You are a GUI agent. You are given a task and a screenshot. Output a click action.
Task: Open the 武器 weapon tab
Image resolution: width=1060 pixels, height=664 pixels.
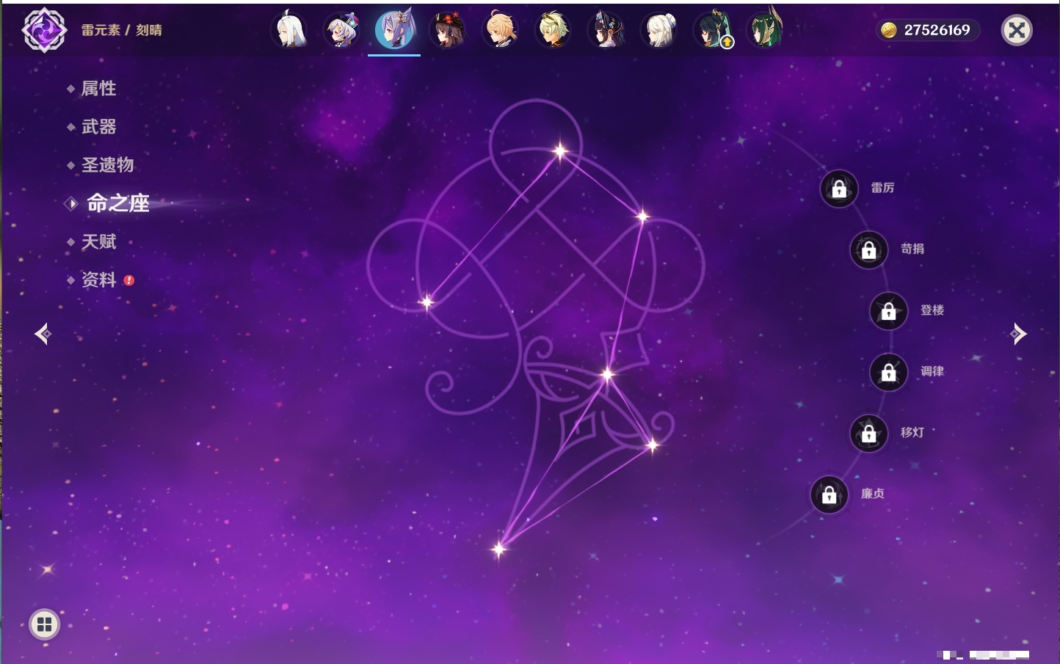point(98,127)
